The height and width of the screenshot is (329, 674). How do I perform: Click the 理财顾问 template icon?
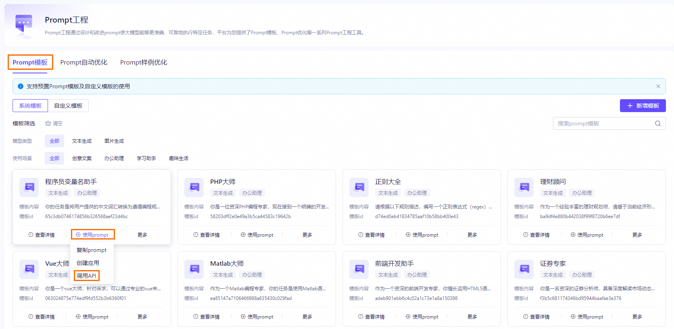pyautogui.click(x=524, y=187)
